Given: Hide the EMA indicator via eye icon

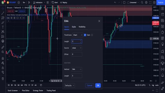Looking at the screenshot, I should point(11,18).
